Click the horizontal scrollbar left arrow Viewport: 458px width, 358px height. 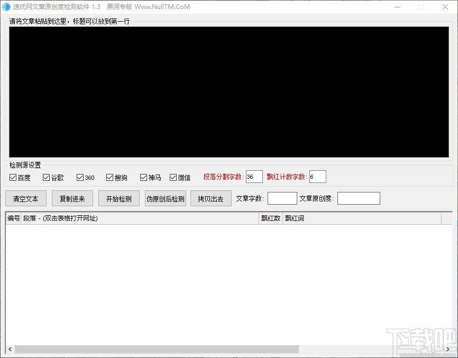tap(10, 349)
